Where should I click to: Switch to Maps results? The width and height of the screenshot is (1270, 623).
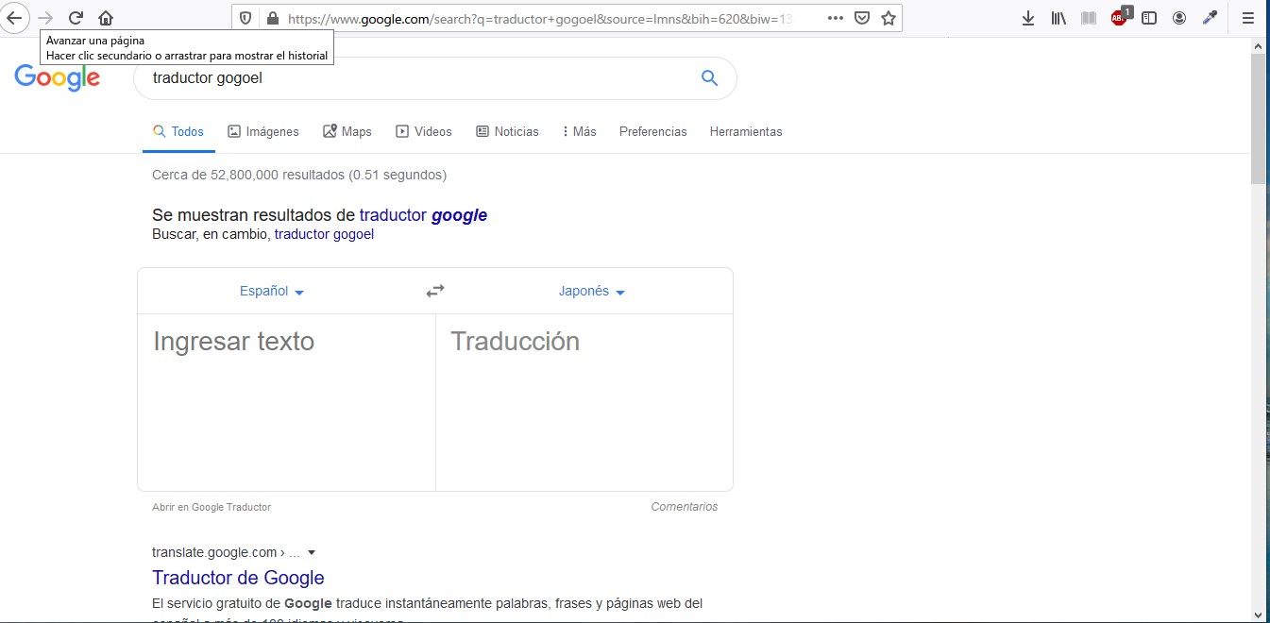347,132
